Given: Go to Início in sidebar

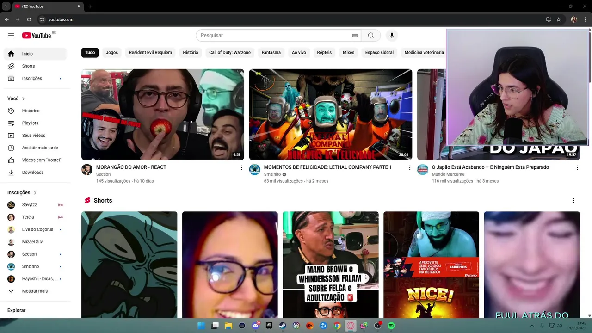Looking at the screenshot, I should pos(35,54).
